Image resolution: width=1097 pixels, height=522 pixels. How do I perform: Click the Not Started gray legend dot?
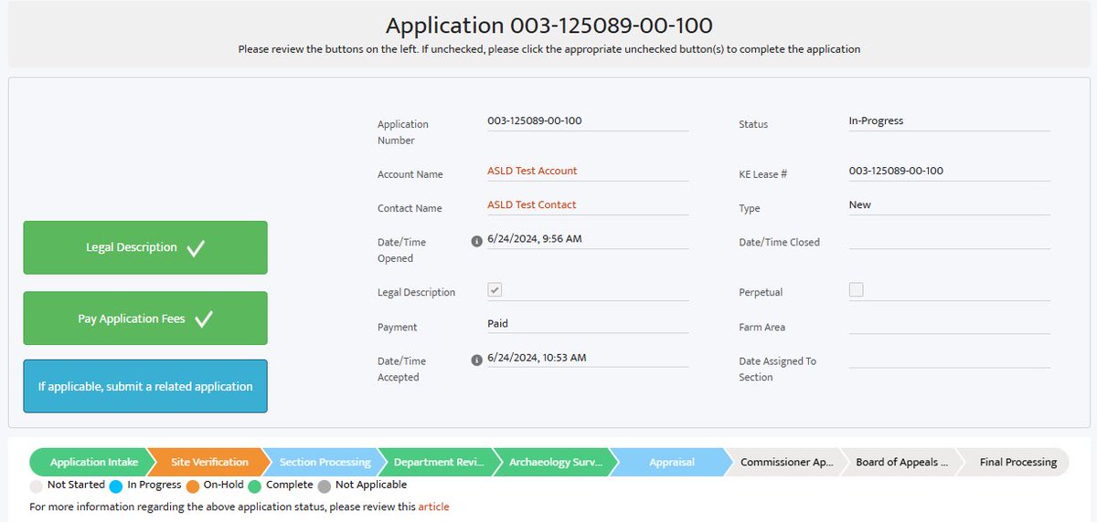click(x=37, y=486)
